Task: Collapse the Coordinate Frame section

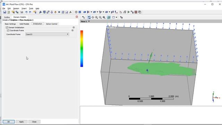Action: tap(72, 30)
